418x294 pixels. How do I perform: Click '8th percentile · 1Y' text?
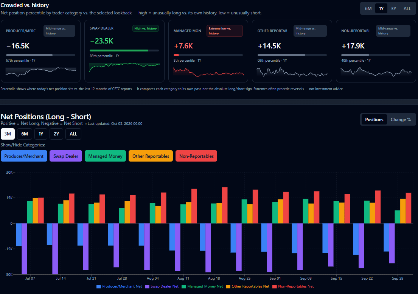click(x=187, y=61)
